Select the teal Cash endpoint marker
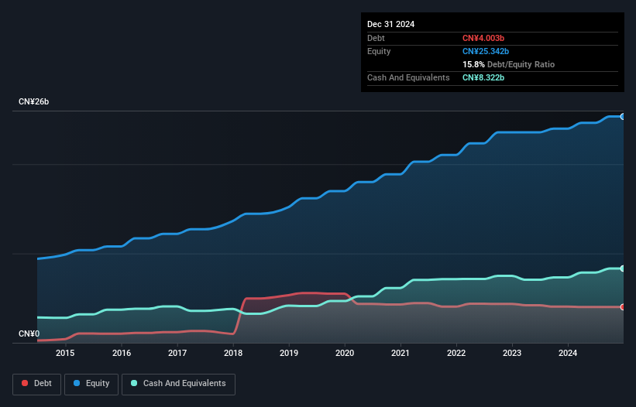The height and width of the screenshot is (407, 636). (623, 268)
